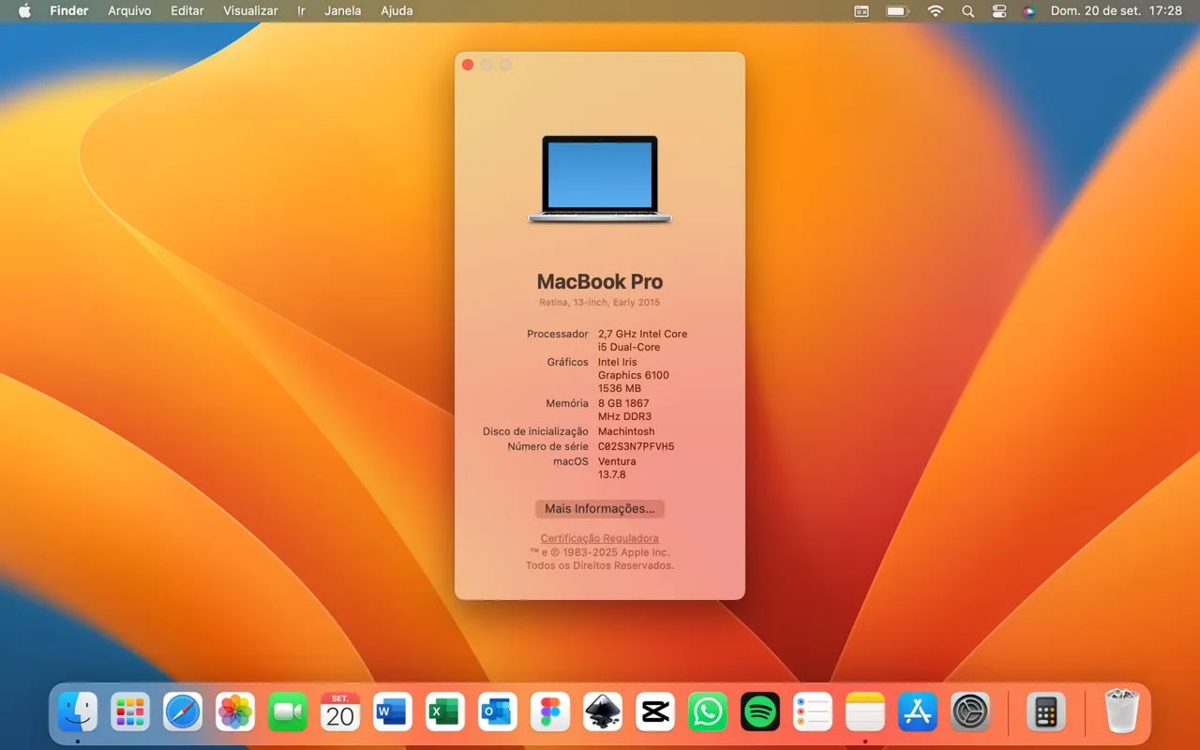Viewport: 1200px width, 750px height.
Task: Click the 'Disco de inicialização' label
Action: tap(535, 431)
